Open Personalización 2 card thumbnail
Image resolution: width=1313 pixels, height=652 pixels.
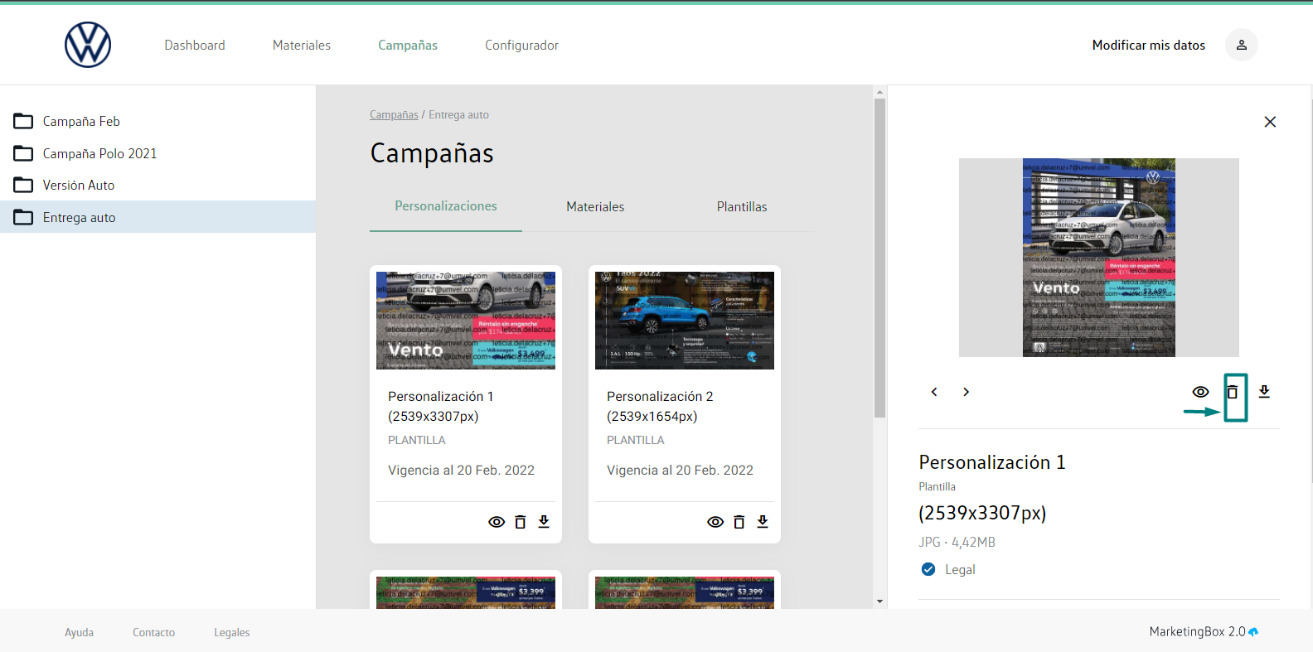click(x=685, y=321)
